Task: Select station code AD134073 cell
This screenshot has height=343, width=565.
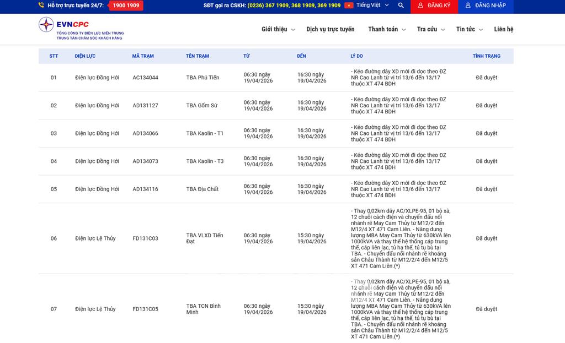Action: pos(145,161)
